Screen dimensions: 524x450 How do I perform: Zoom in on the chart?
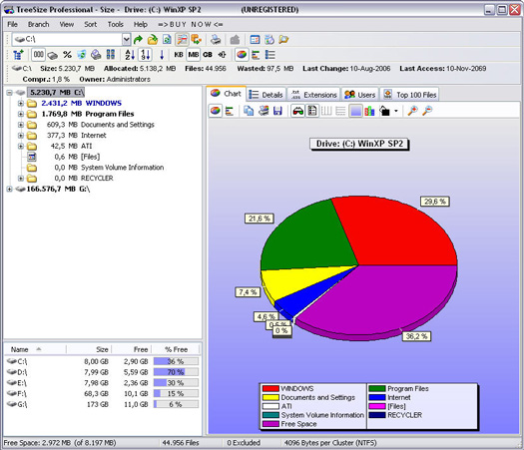[x=413, y=111]
